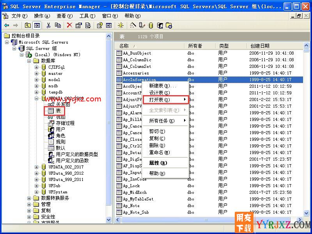Click the red X Delete toolbar icon
This screenshot has width=312, height=234.
69,25
